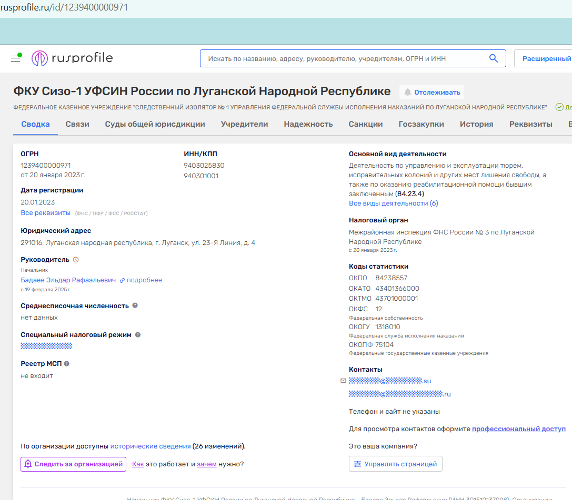
Task: Click KPP value 940301001
Action: (x=201, y=176)
